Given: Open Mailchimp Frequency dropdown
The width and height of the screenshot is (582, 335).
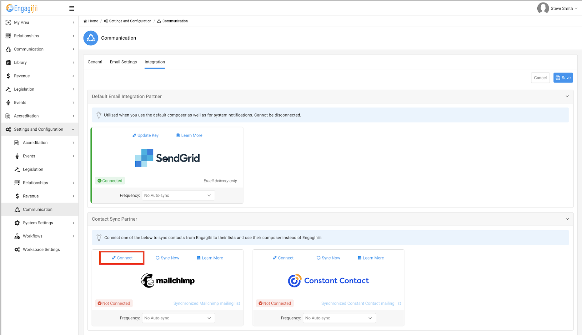Looking at the screenshot, I should point(178,318).
